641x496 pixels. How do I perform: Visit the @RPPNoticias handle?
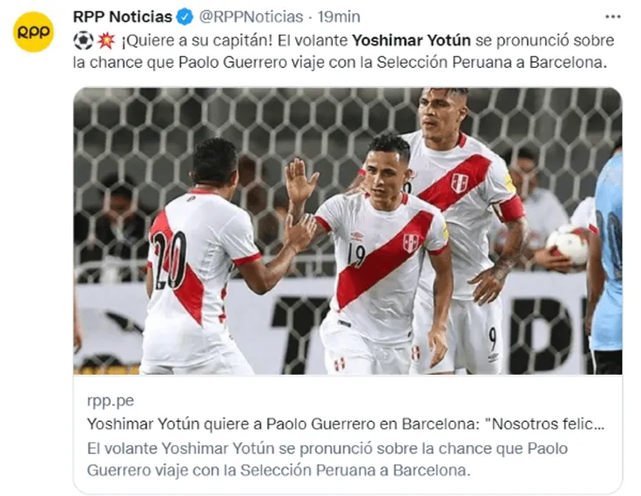tap(251, 17)
